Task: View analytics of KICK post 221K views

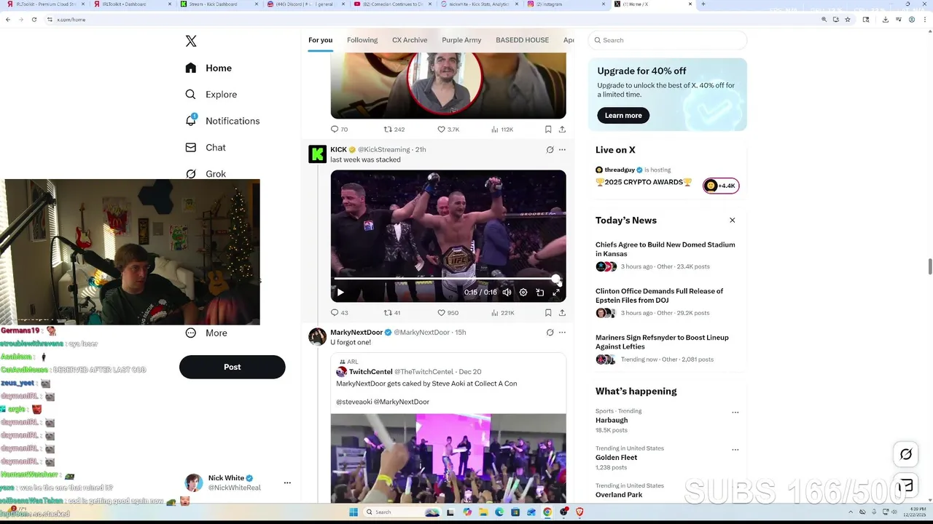Action: pyautogui.click(x=502, y=313)
